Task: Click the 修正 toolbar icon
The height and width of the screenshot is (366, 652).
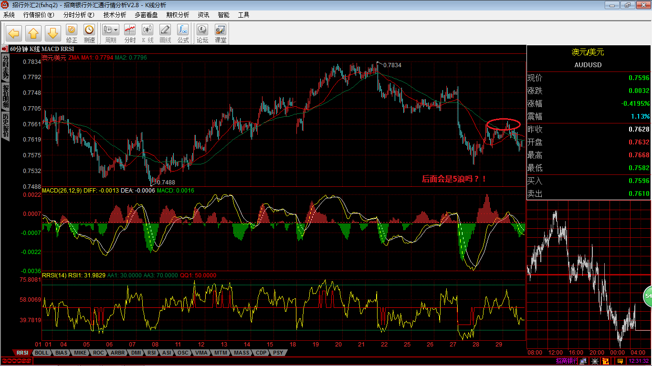Action: click(x=72, y=34)
